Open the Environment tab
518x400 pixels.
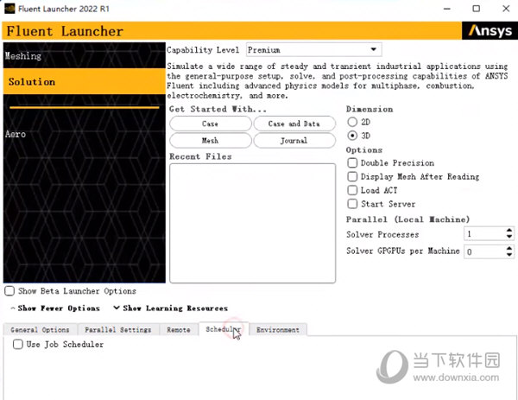click(278, 329)
